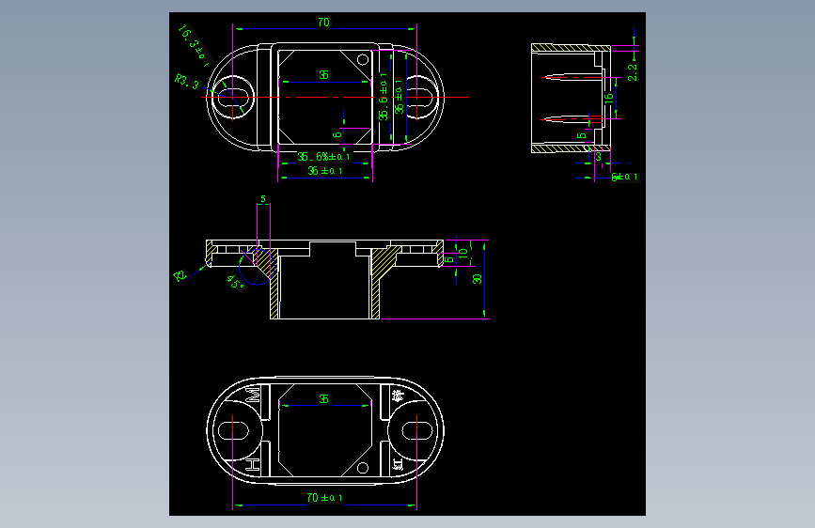Image resolution: width=815 pixels, height=528 pixels.
Task: Select the horizontal "35.6%±0.1" dimension text
Action: click(x=323, y=156)
